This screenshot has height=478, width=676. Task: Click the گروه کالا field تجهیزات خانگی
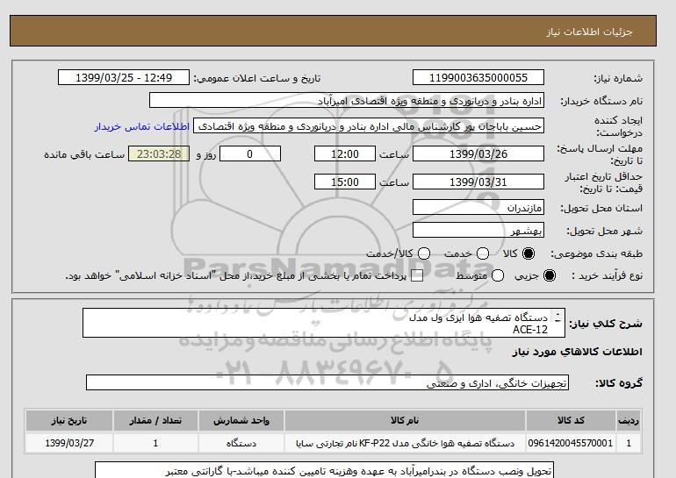point(327,382)
